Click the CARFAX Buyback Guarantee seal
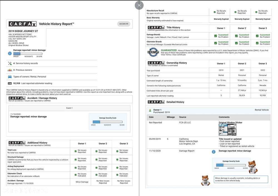Image resolution: width=278 pixels, height=196 pixels. pos(153,52)
